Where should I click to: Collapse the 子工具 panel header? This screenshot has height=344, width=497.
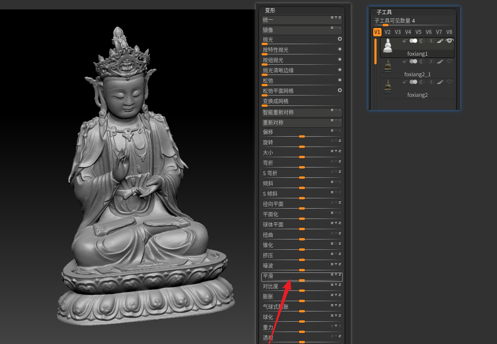(384, 12)
